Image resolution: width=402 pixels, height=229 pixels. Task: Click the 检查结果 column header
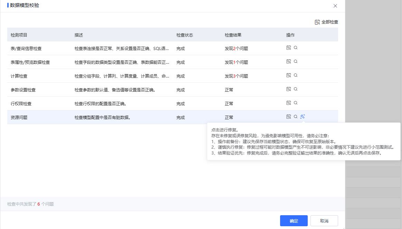(x=233, y=35)
